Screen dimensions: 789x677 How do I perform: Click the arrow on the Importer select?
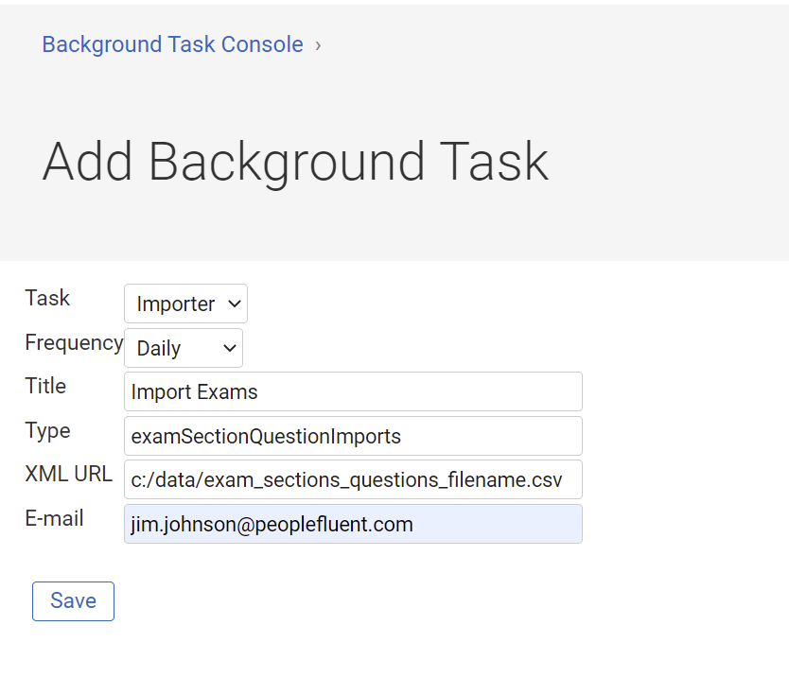pyautogui.click(x=234, y=304)
